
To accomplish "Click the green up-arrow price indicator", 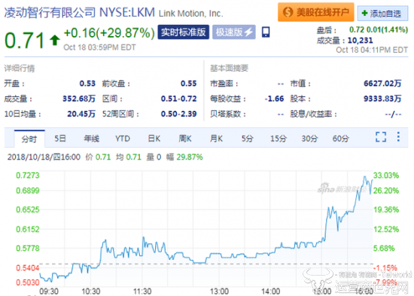I will (55, 40).
